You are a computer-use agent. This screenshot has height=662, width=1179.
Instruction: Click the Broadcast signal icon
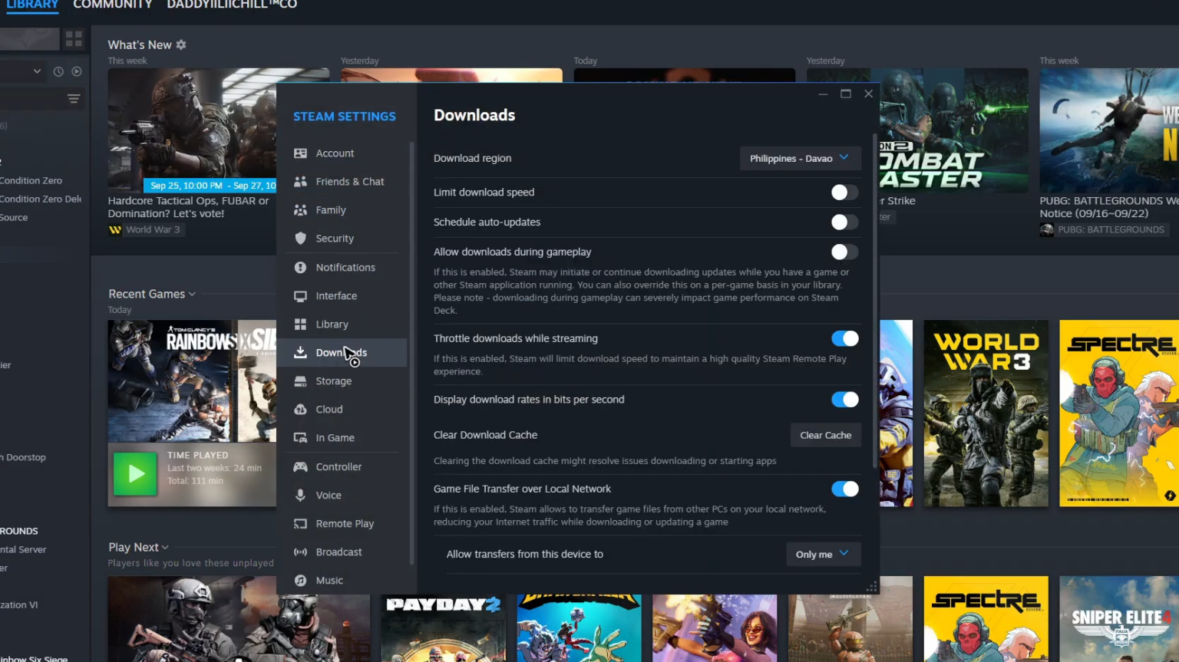[x=300, y=552]
